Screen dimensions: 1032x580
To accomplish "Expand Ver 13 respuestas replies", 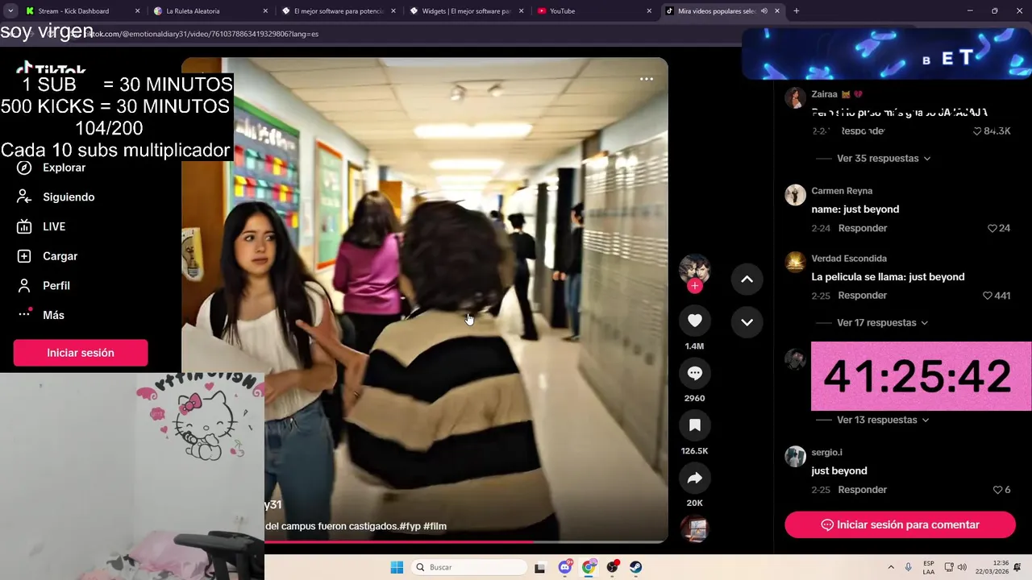I will pyautogui.click(x=883, y=420).
